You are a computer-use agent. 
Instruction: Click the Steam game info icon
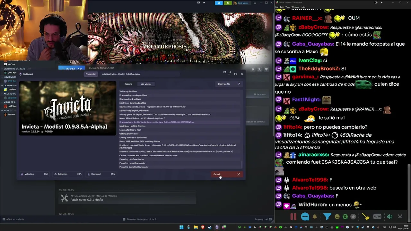(259, 69)
